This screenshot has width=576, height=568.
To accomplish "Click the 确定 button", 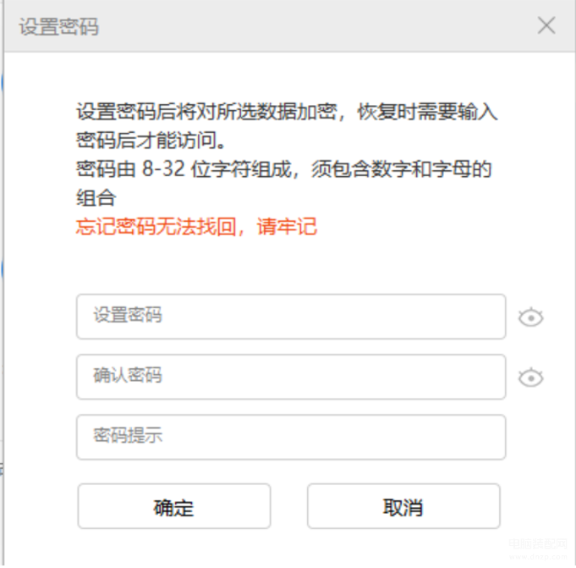I will pos(174,506).
